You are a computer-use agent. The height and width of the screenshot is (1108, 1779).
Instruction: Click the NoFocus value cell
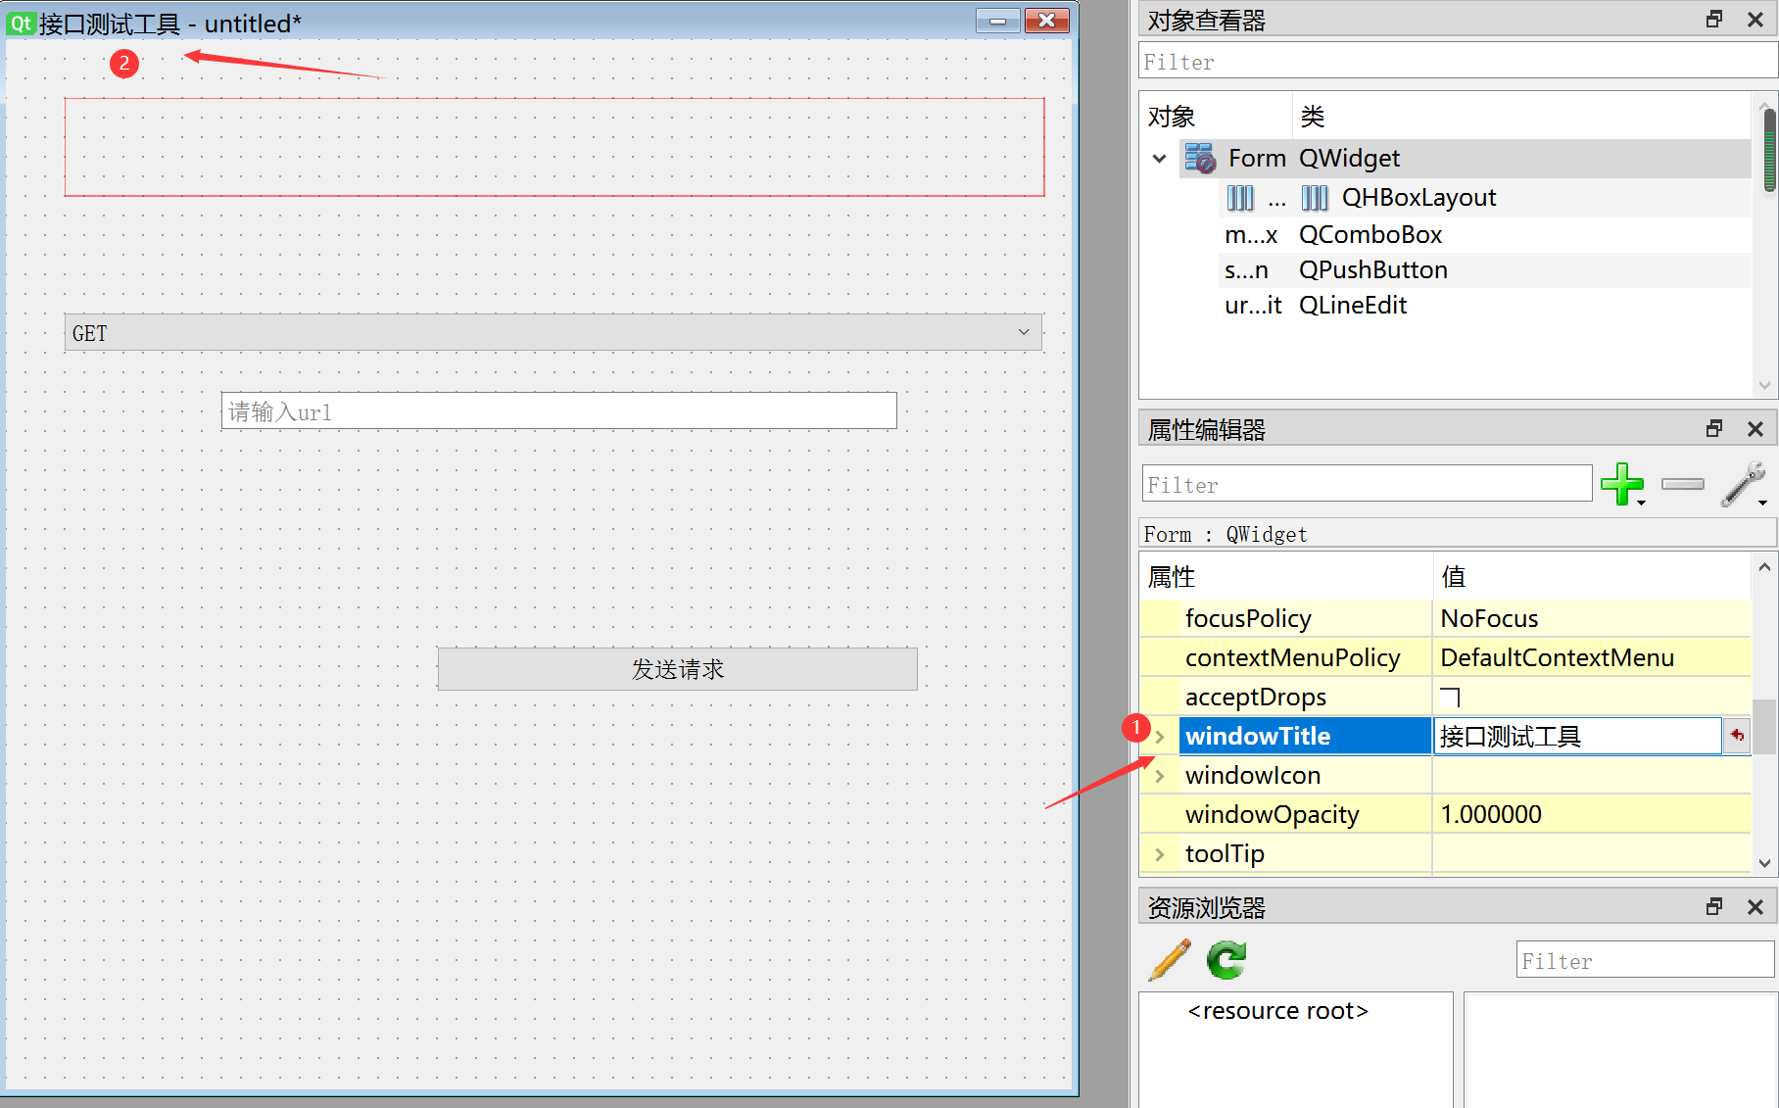[x=1592, y=618]
